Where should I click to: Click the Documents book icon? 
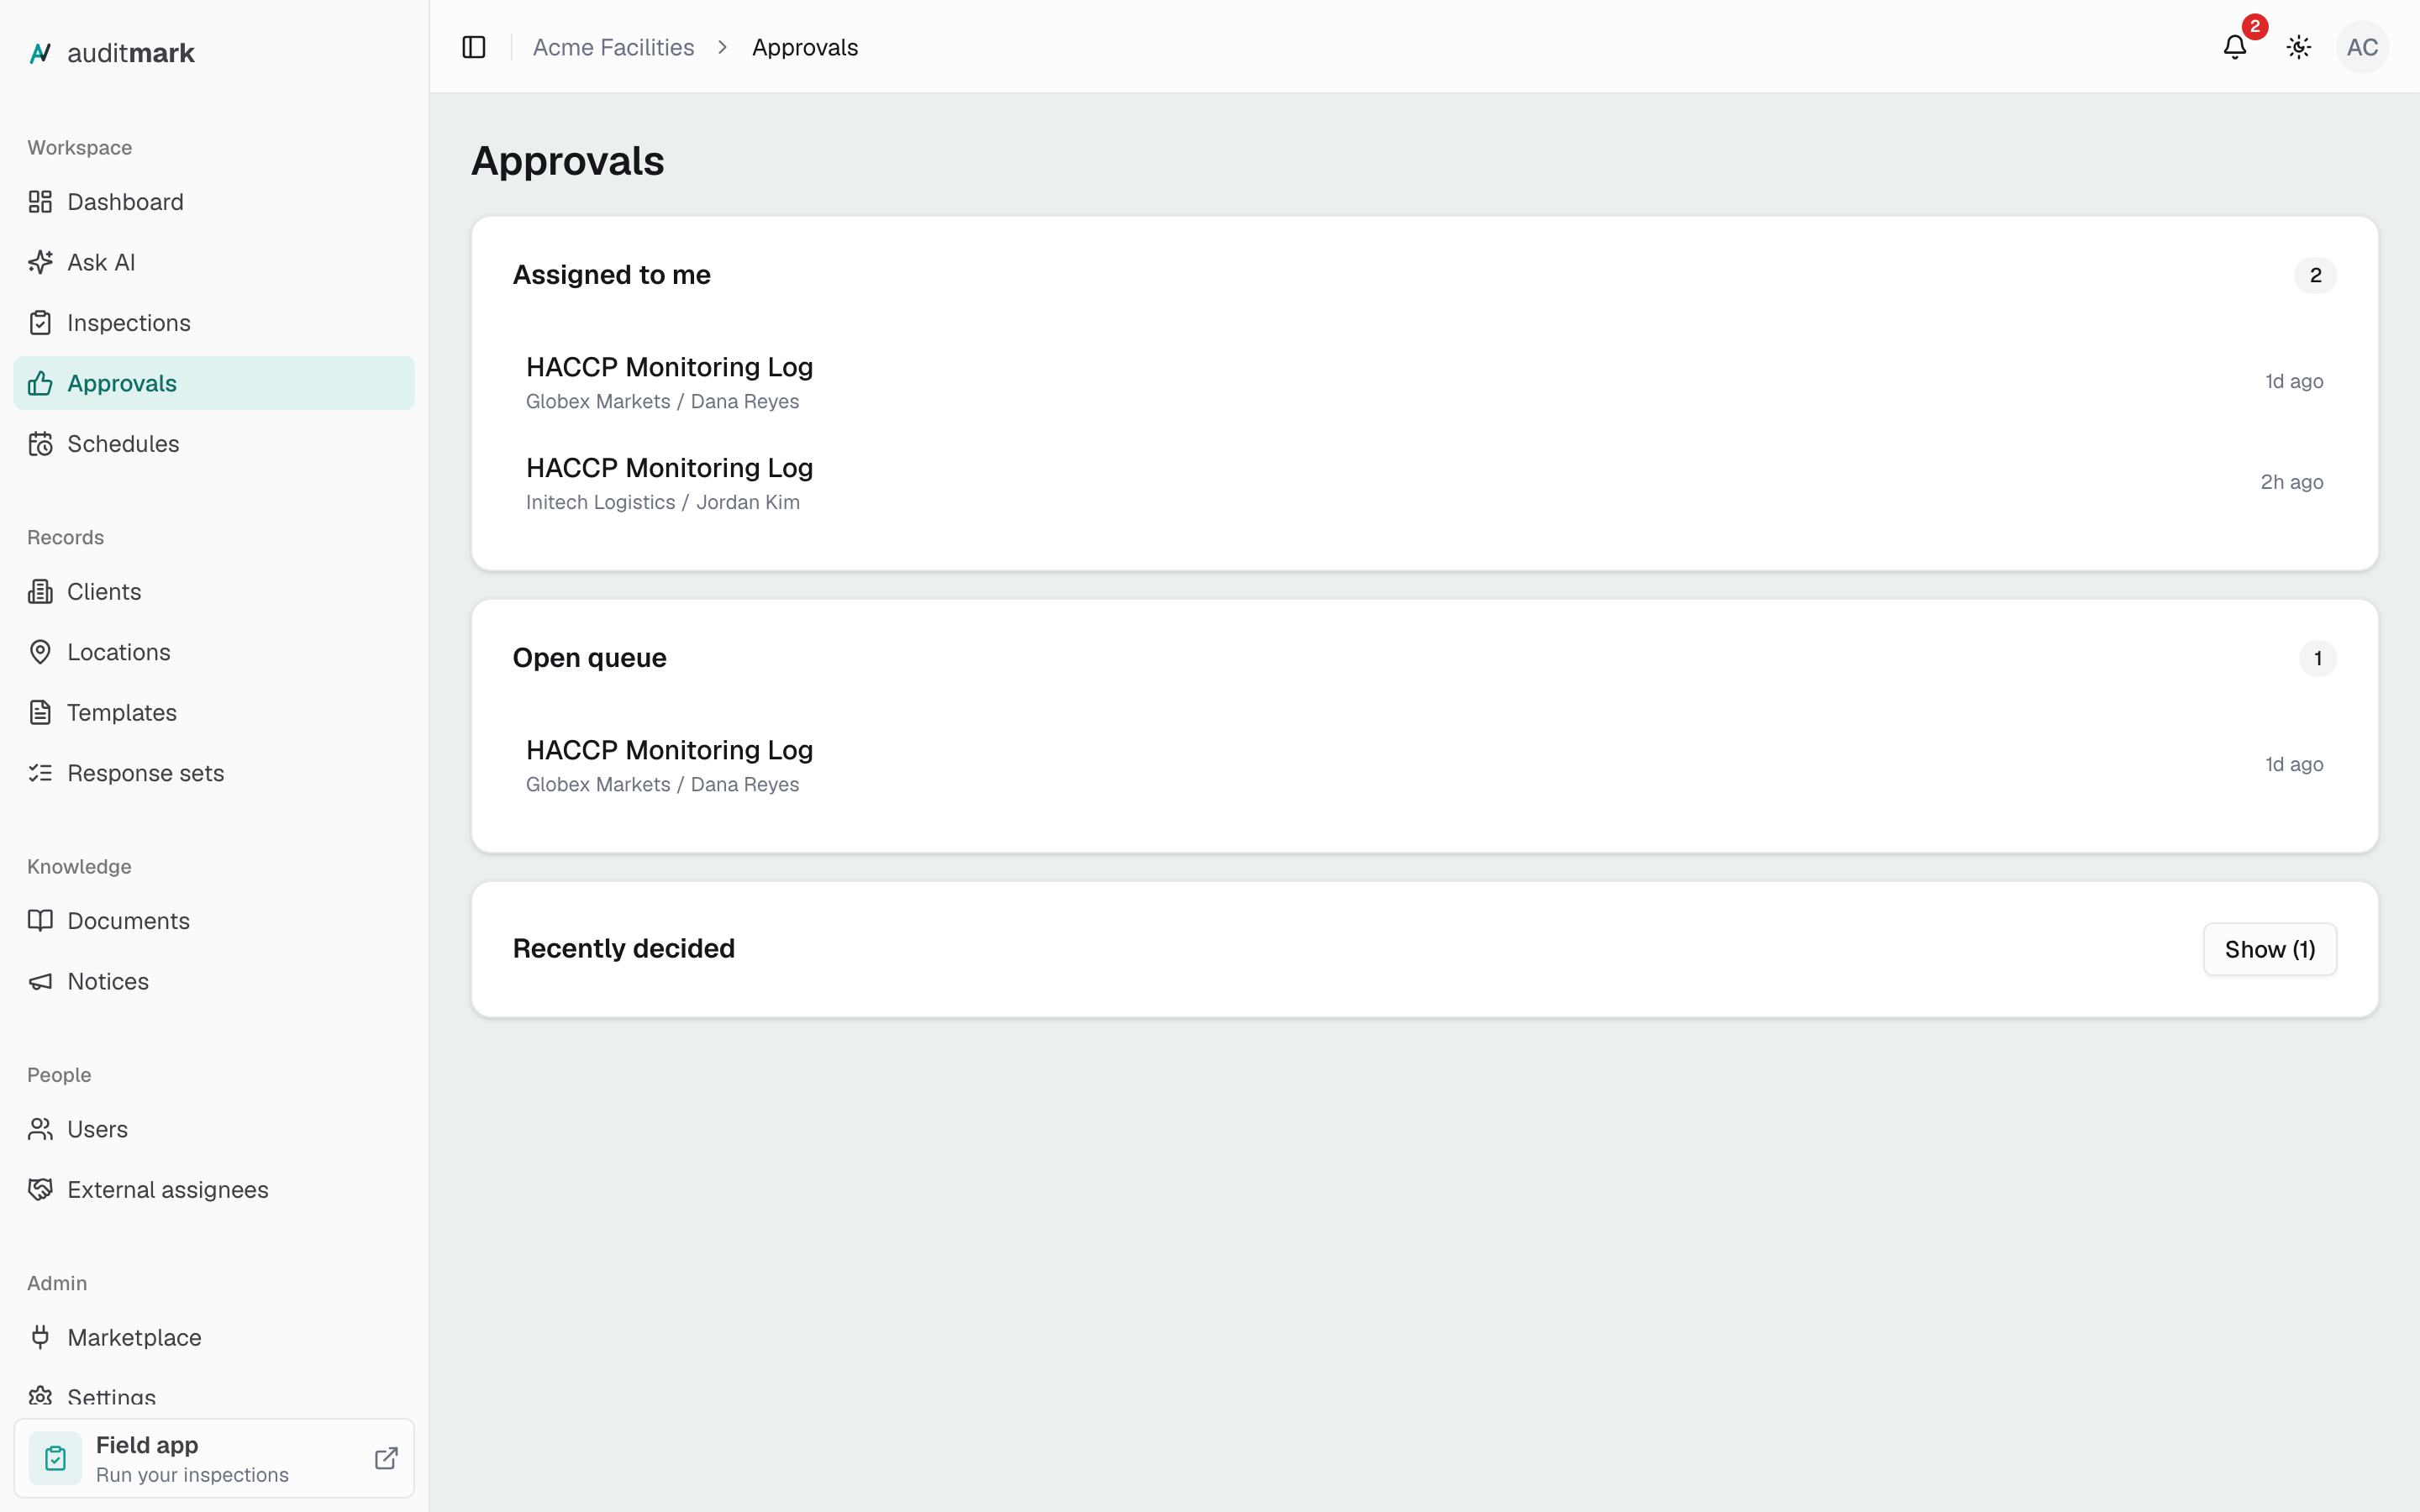click(x=40, y=921)
